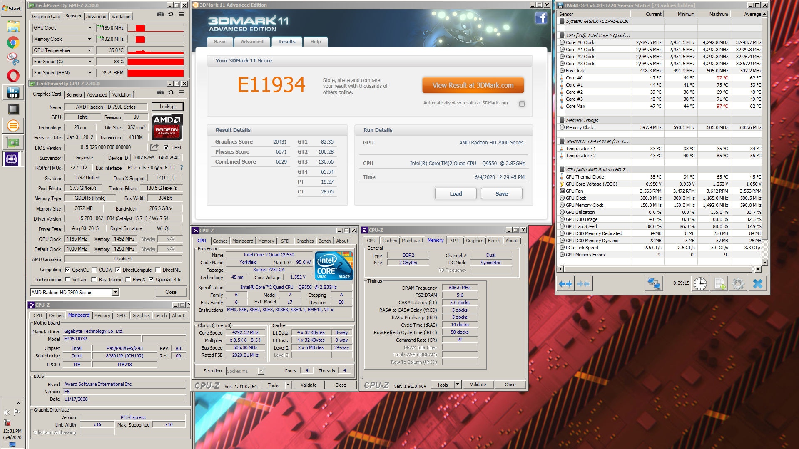The image size is (799, 449).
Task: Open the Memory Clock sensor dropdown
Action: pyautogui.click(x=90, y=39)
